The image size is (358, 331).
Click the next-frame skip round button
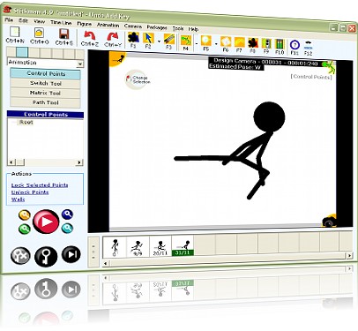coord(71,254)
